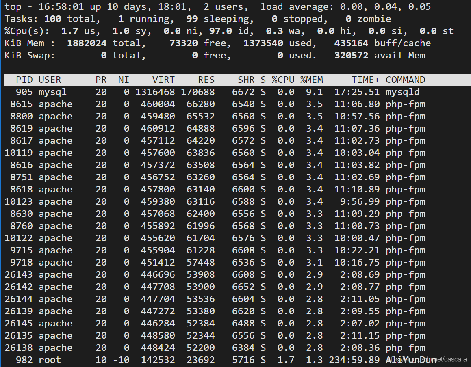Viewport: 471px width, 367px height.
Task: Click the RES column header
Action: (206, 80)
